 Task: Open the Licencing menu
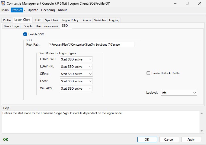48,10
